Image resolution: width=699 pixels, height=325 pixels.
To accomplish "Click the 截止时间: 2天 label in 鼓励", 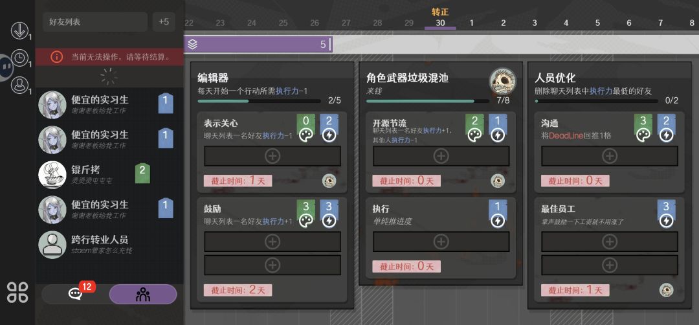I will pos(238,290).
